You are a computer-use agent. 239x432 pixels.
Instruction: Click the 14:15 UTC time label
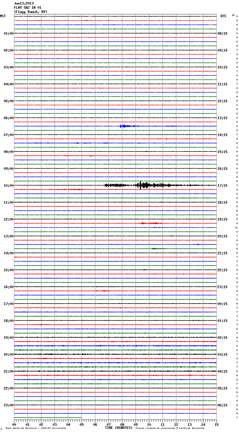click(222, 135)
